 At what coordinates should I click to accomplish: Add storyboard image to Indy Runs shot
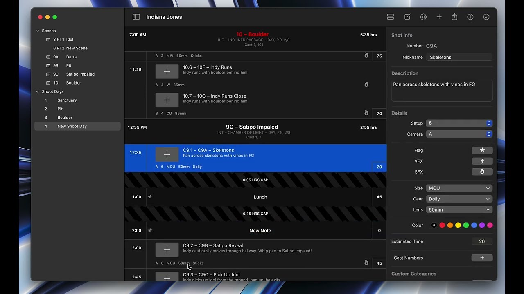[x=167, y=71]
